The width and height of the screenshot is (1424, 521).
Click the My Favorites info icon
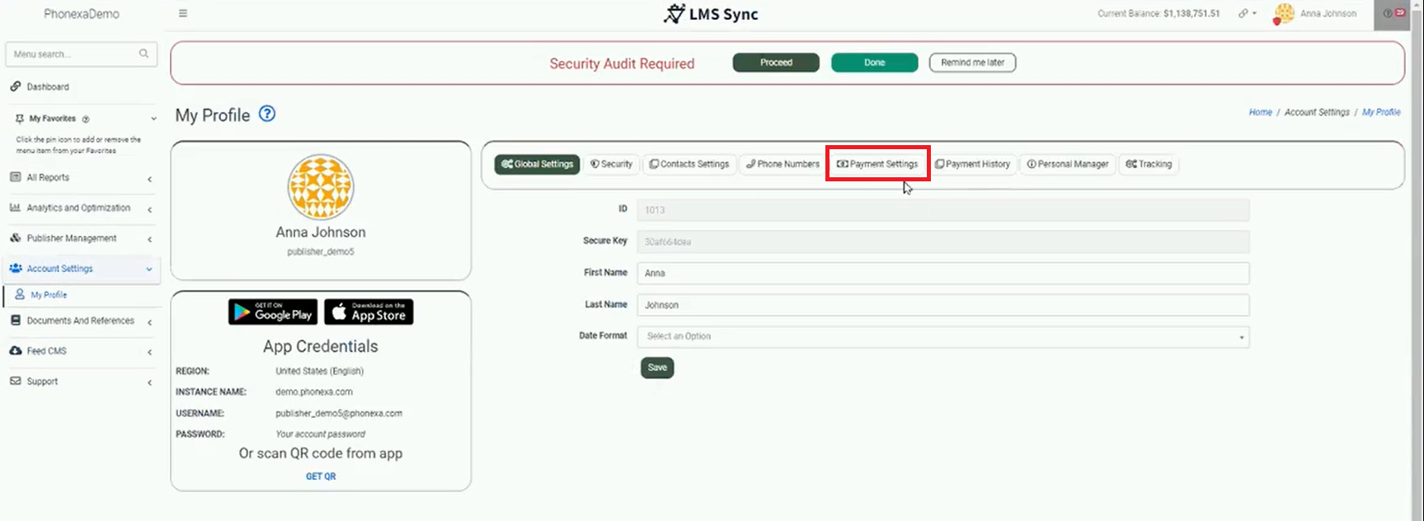coord(86,119)
